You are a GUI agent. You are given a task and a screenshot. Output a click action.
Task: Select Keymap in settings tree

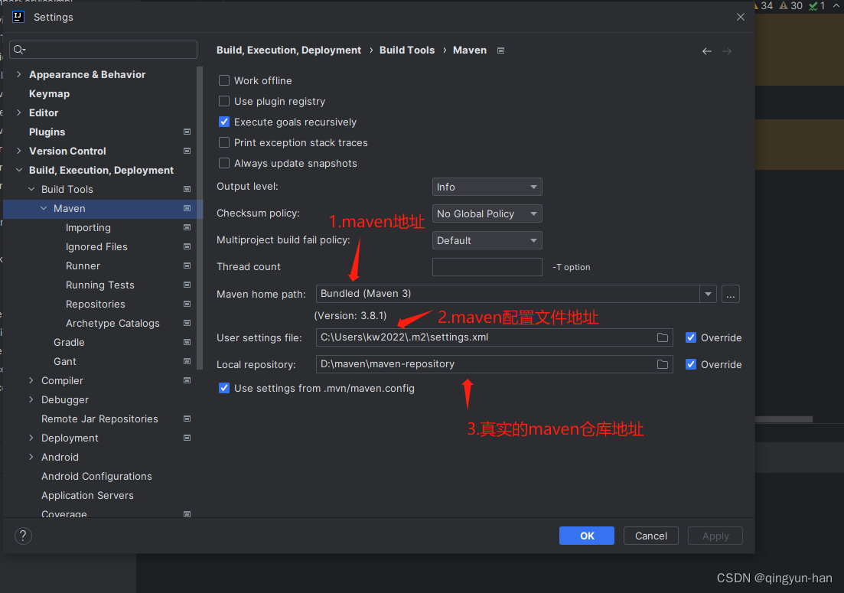(x=49, y=93)
